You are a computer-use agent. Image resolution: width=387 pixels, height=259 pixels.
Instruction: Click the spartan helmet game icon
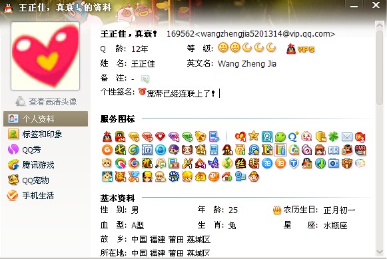pyautogui.click(x=227, y=150)
